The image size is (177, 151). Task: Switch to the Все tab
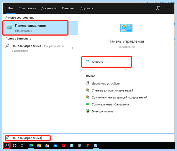pyautogui.click(x=11, y=8)
